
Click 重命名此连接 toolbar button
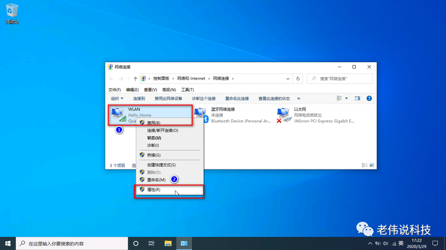(x=237, y=98)
